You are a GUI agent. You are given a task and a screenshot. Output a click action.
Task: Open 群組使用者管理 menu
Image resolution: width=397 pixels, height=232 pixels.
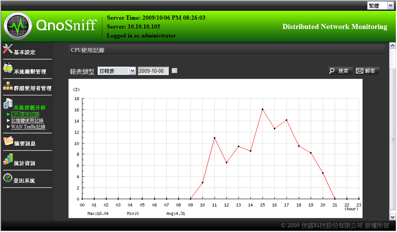[x=32, y=88]
